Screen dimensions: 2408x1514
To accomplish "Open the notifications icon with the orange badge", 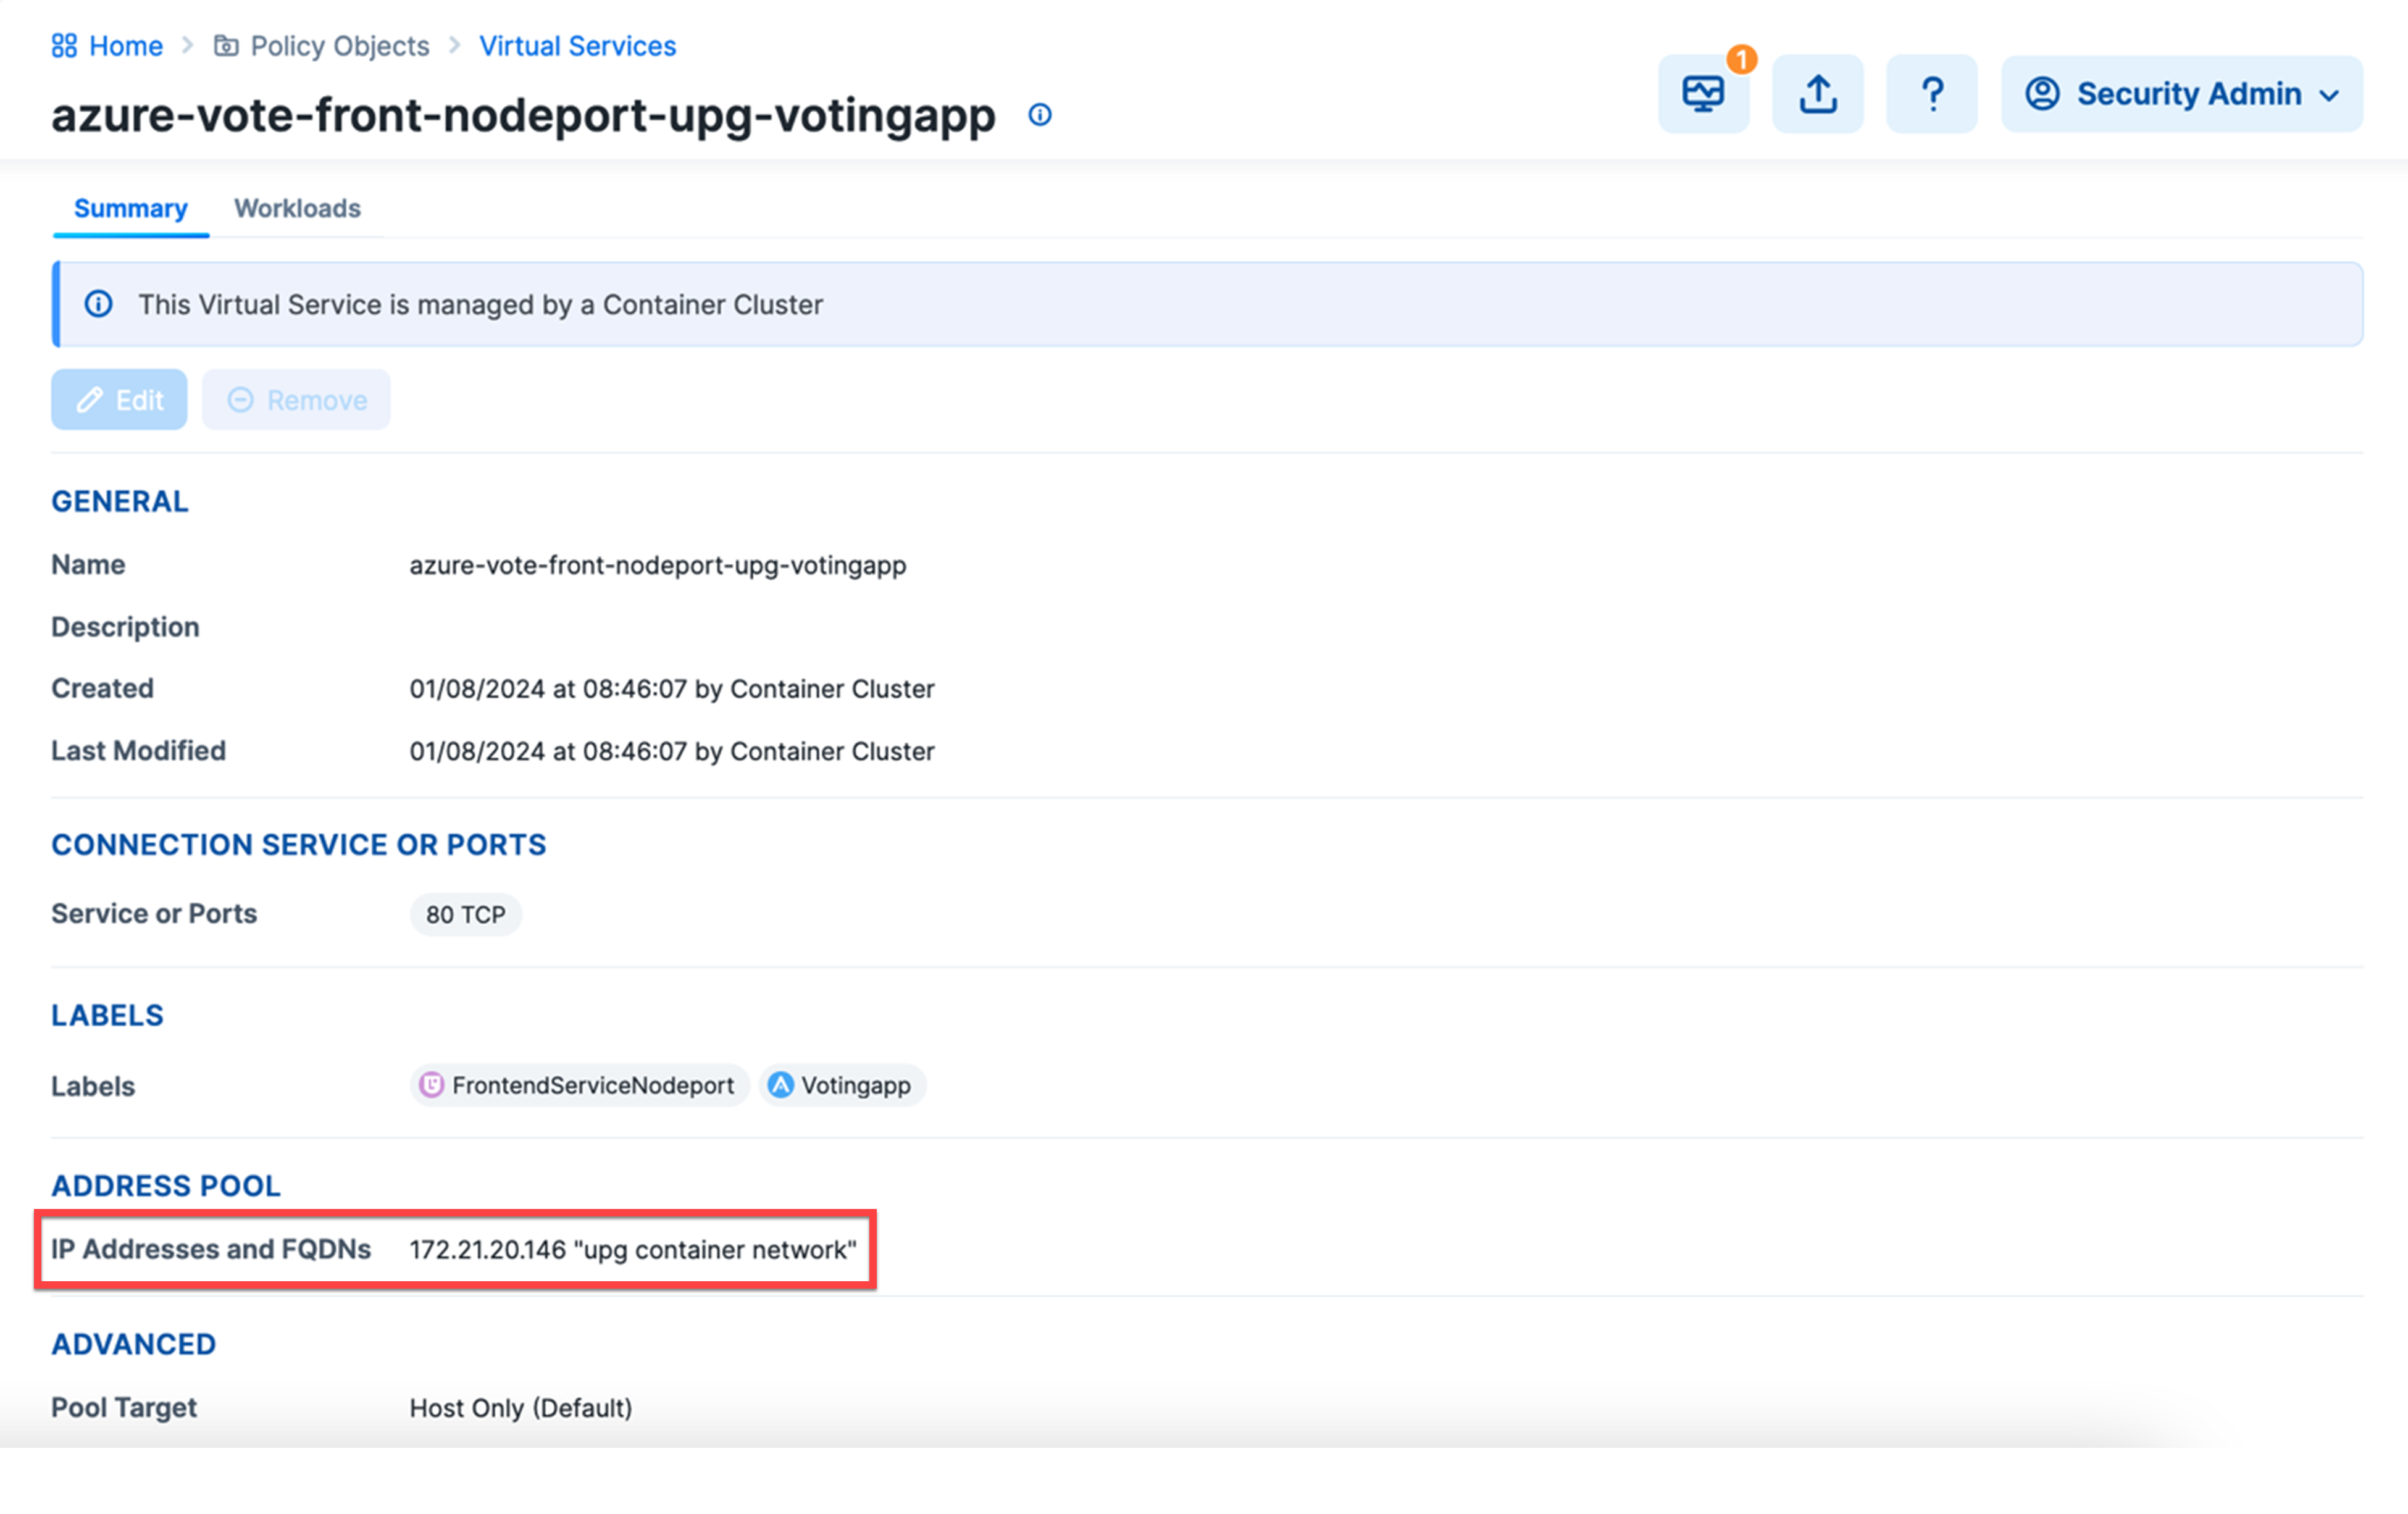I will coord(1703,93).
